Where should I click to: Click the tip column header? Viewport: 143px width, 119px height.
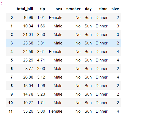click(x=42, y=9)
